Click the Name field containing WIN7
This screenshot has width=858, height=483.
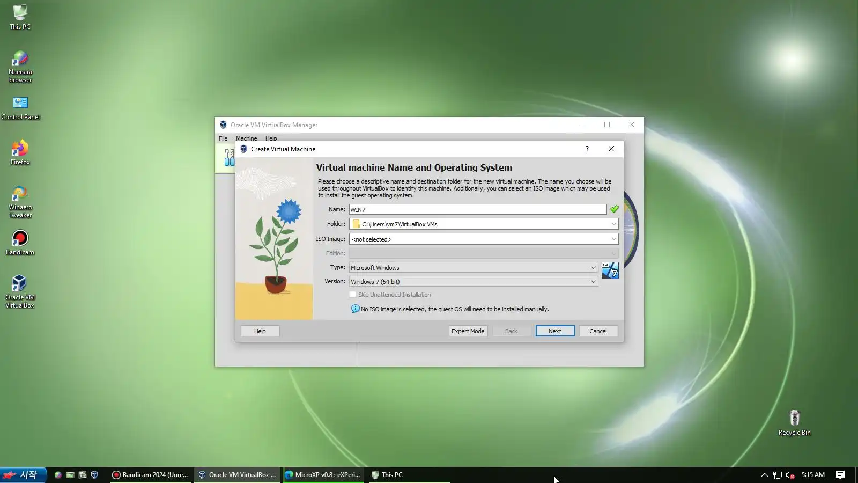tap(478, 209)
